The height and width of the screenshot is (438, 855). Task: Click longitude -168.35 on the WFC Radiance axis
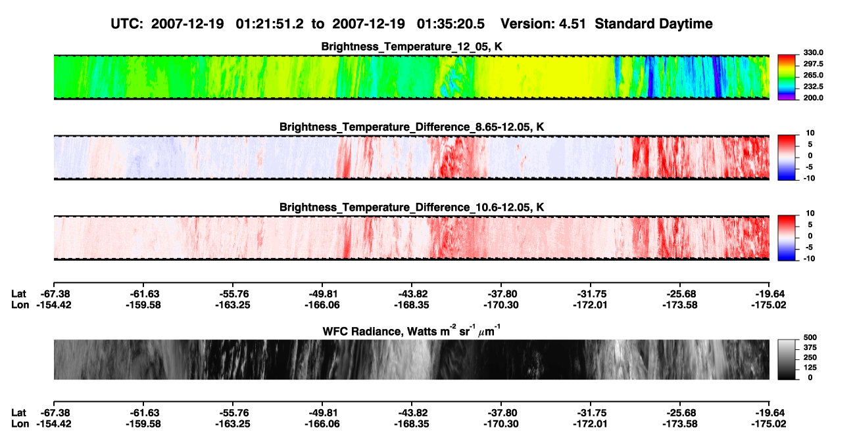click(412, 423)
